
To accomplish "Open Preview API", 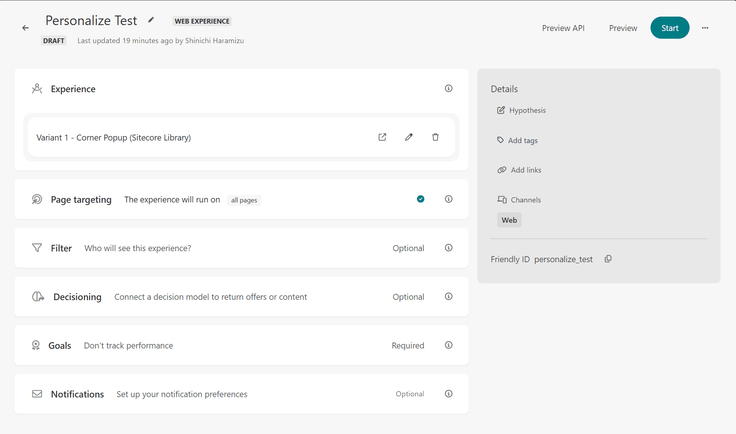I will tap(563, 28).
